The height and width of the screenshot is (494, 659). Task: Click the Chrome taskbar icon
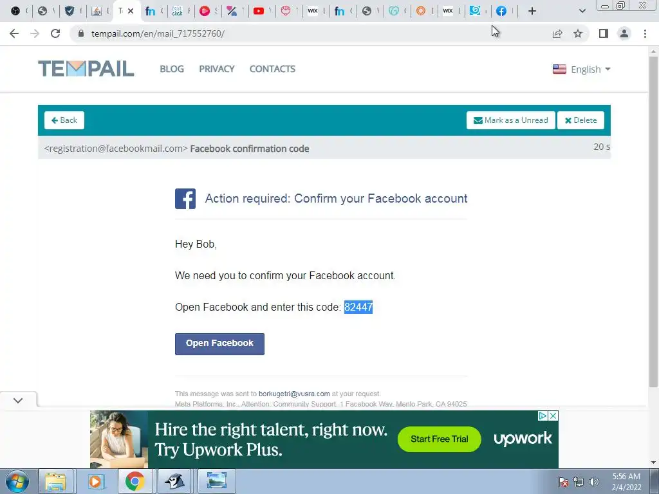[135, 481]
